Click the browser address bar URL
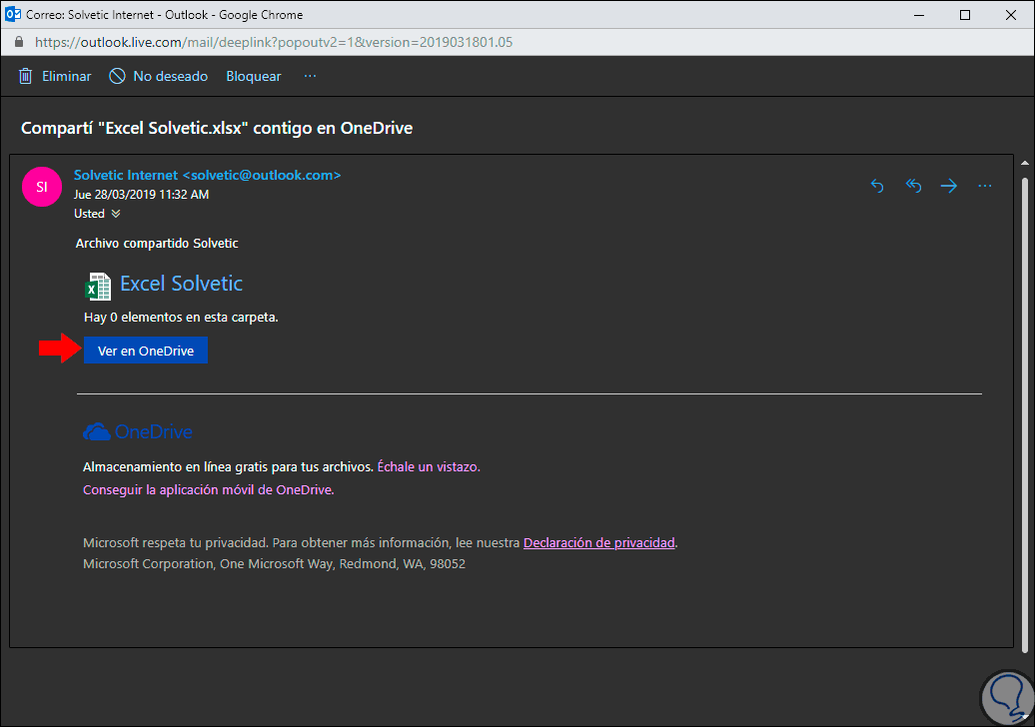The width and height of the screenshot is (1035, 727). (x=275, y=43)
